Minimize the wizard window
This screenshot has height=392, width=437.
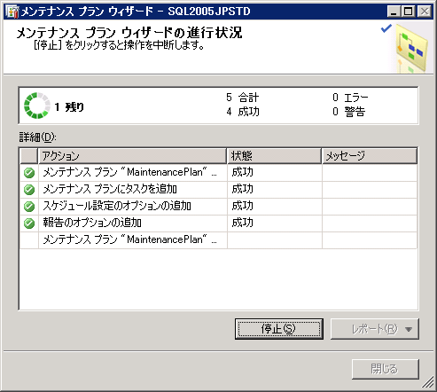[394, 12]
